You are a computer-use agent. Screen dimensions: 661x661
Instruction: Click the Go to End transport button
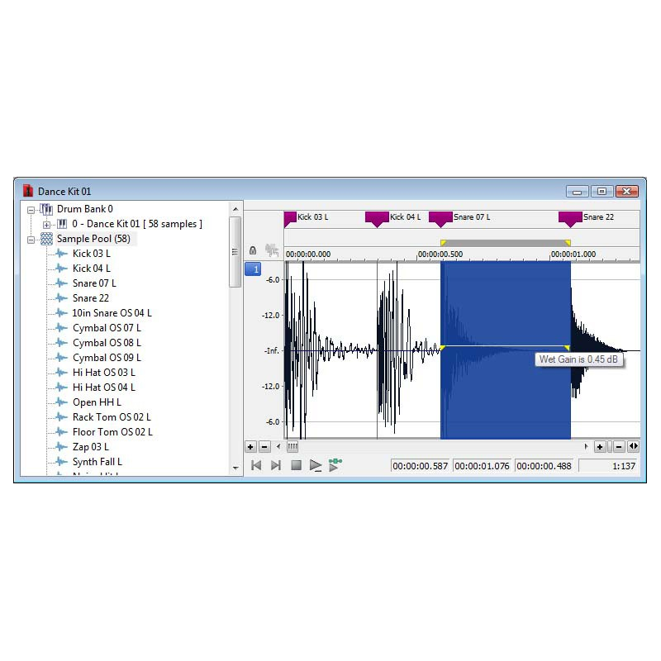coord(275,465)
